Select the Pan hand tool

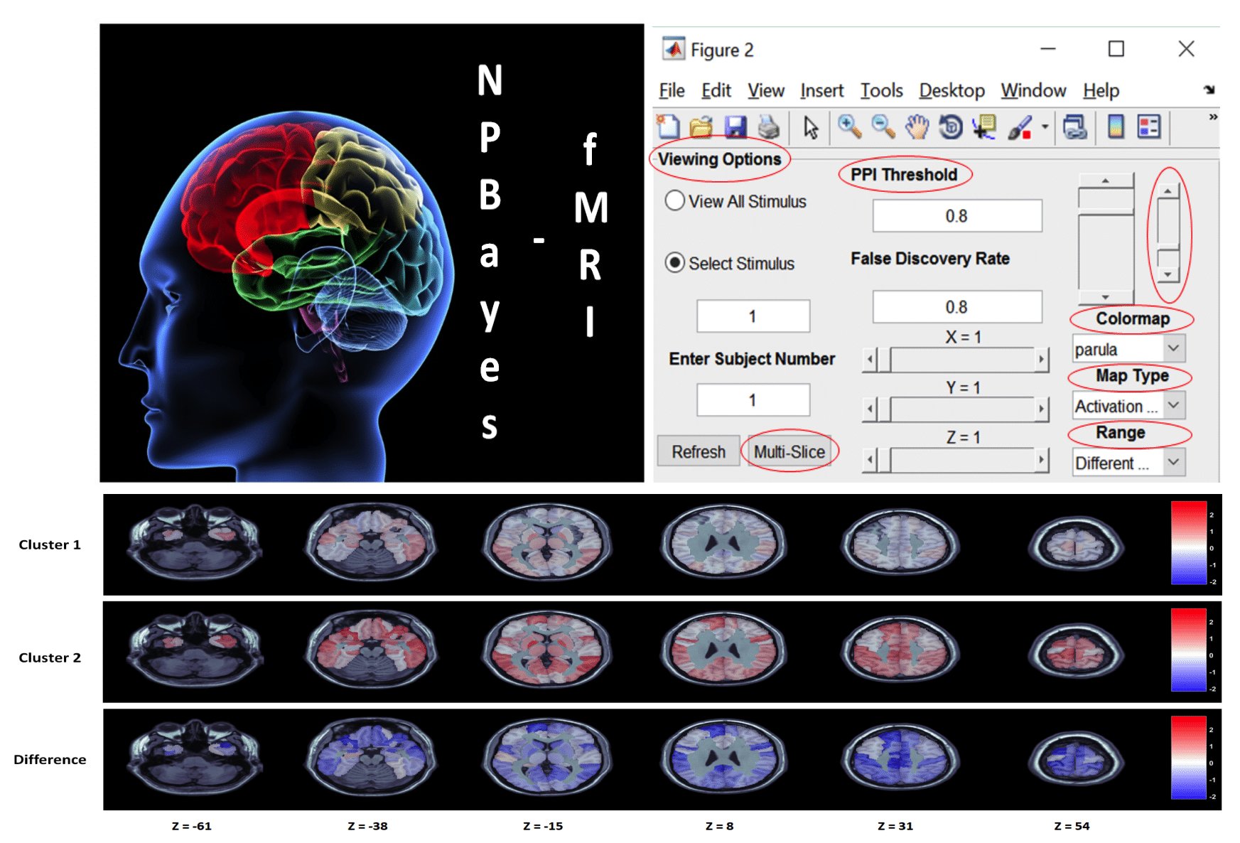point(917,127)
